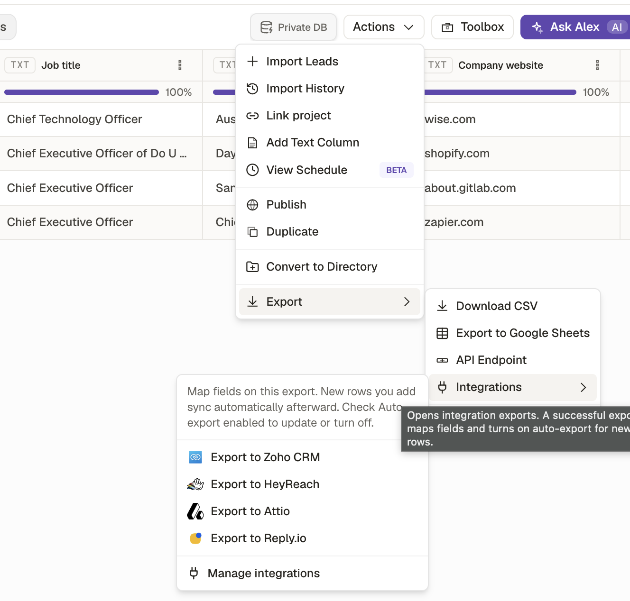The image size is (630, 601).
Task: Click the Ask Alex sparkle icon
Action: (537, 27)
